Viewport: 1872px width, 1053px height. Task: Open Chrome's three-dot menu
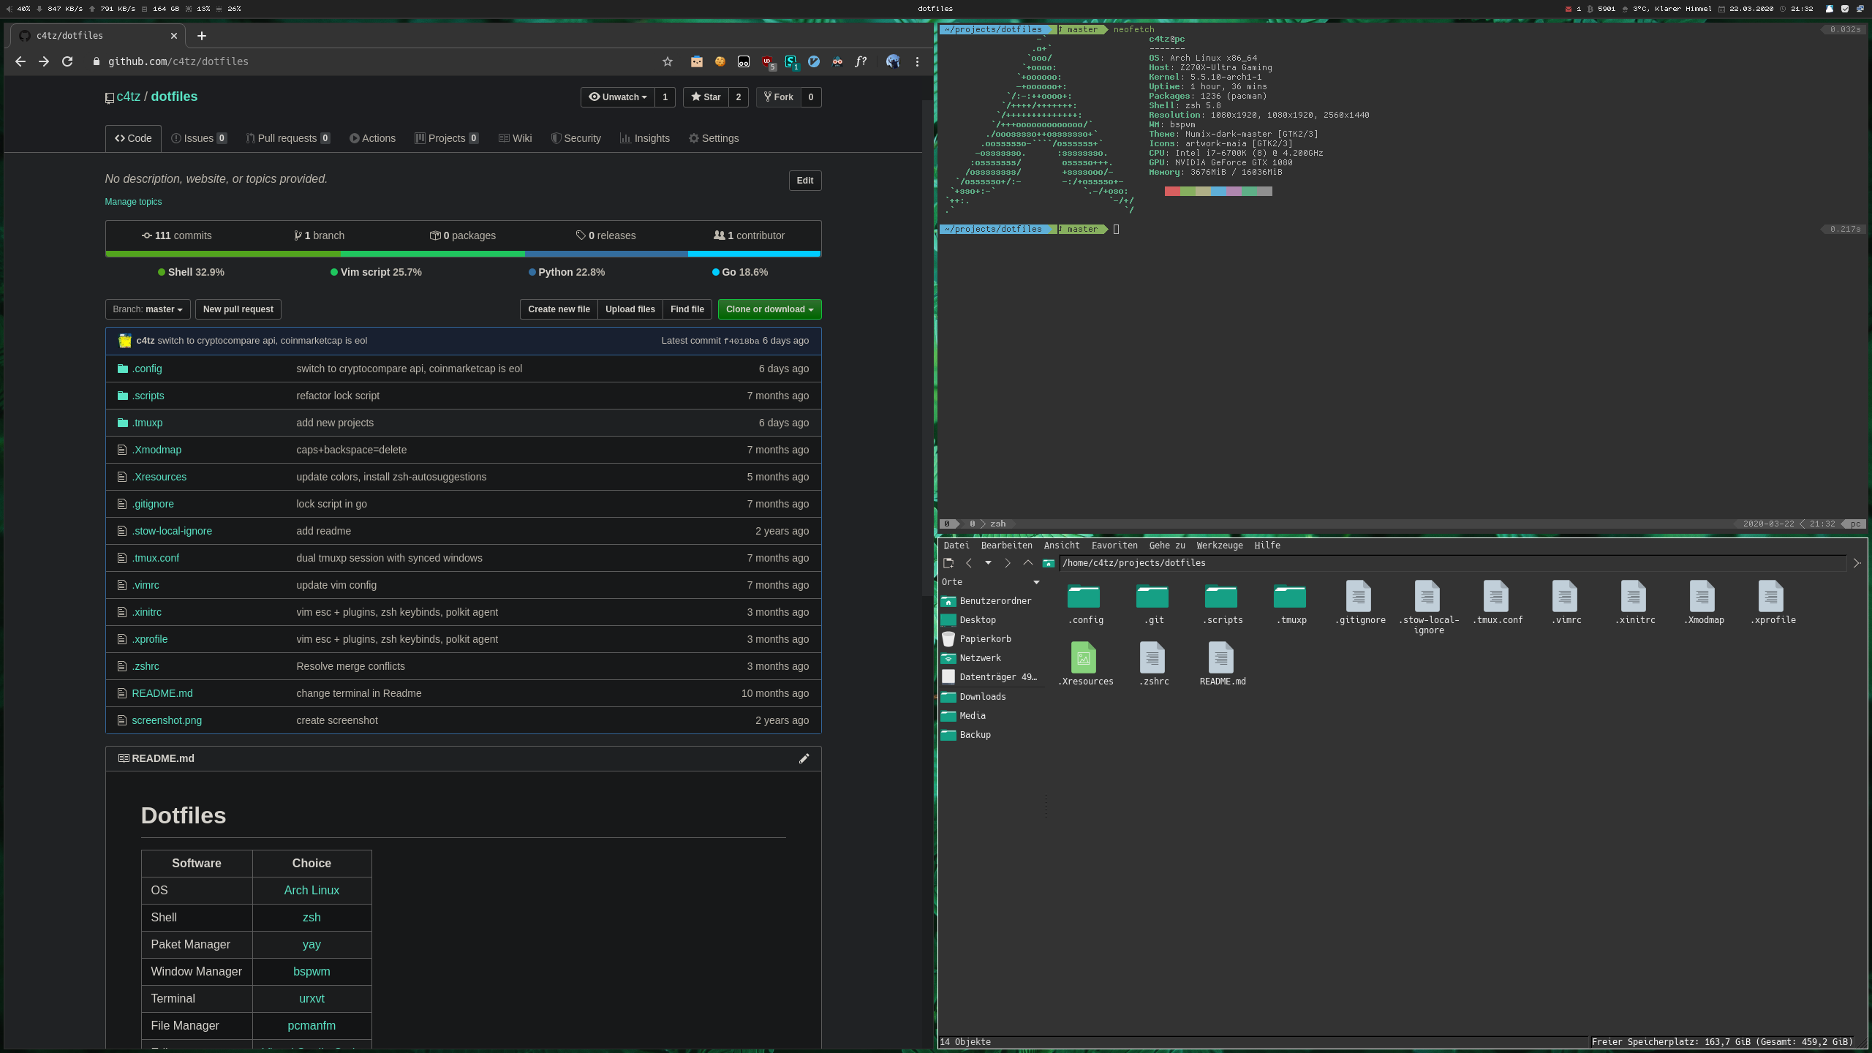[x=917, y=61]
